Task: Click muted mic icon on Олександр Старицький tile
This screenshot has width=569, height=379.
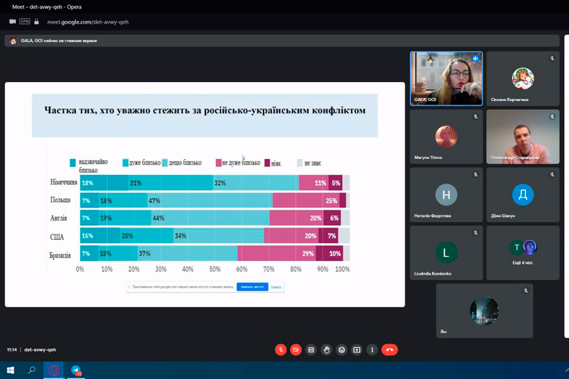Action: (552, 116)
